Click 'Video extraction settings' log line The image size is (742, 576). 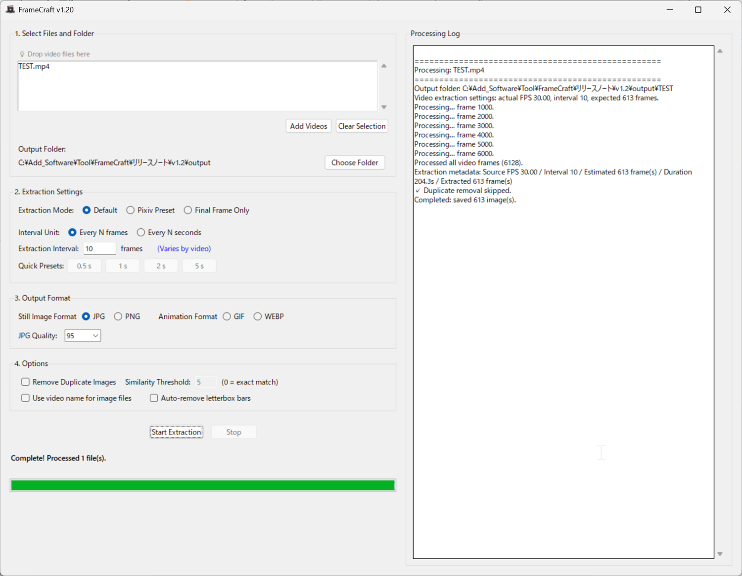click(x=536, y=98)
